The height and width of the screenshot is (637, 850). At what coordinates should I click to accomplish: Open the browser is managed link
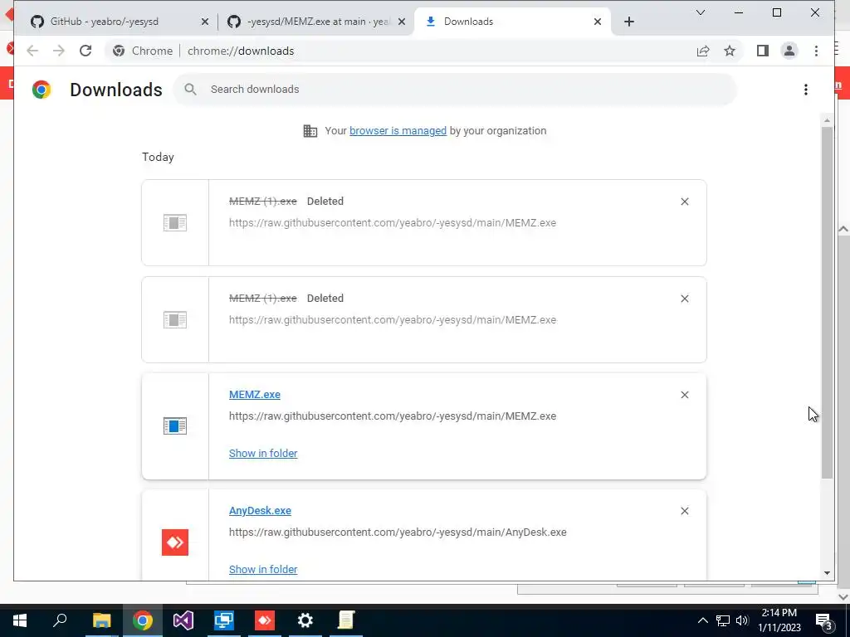[x=398, y=131]
